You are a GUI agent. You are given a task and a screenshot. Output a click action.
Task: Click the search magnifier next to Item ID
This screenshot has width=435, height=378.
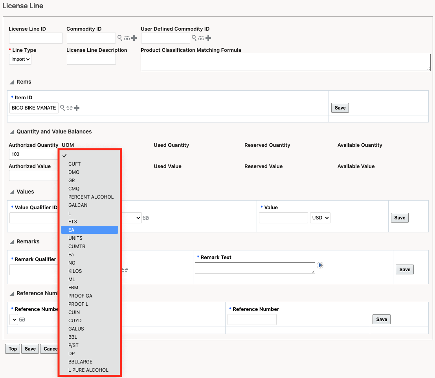(62, 108)
